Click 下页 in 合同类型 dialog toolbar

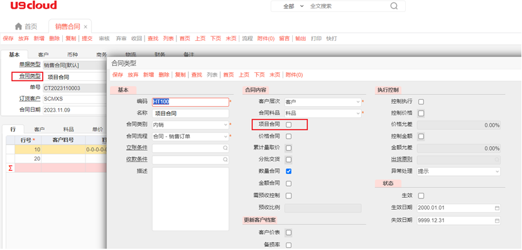[x=259, y=75]
